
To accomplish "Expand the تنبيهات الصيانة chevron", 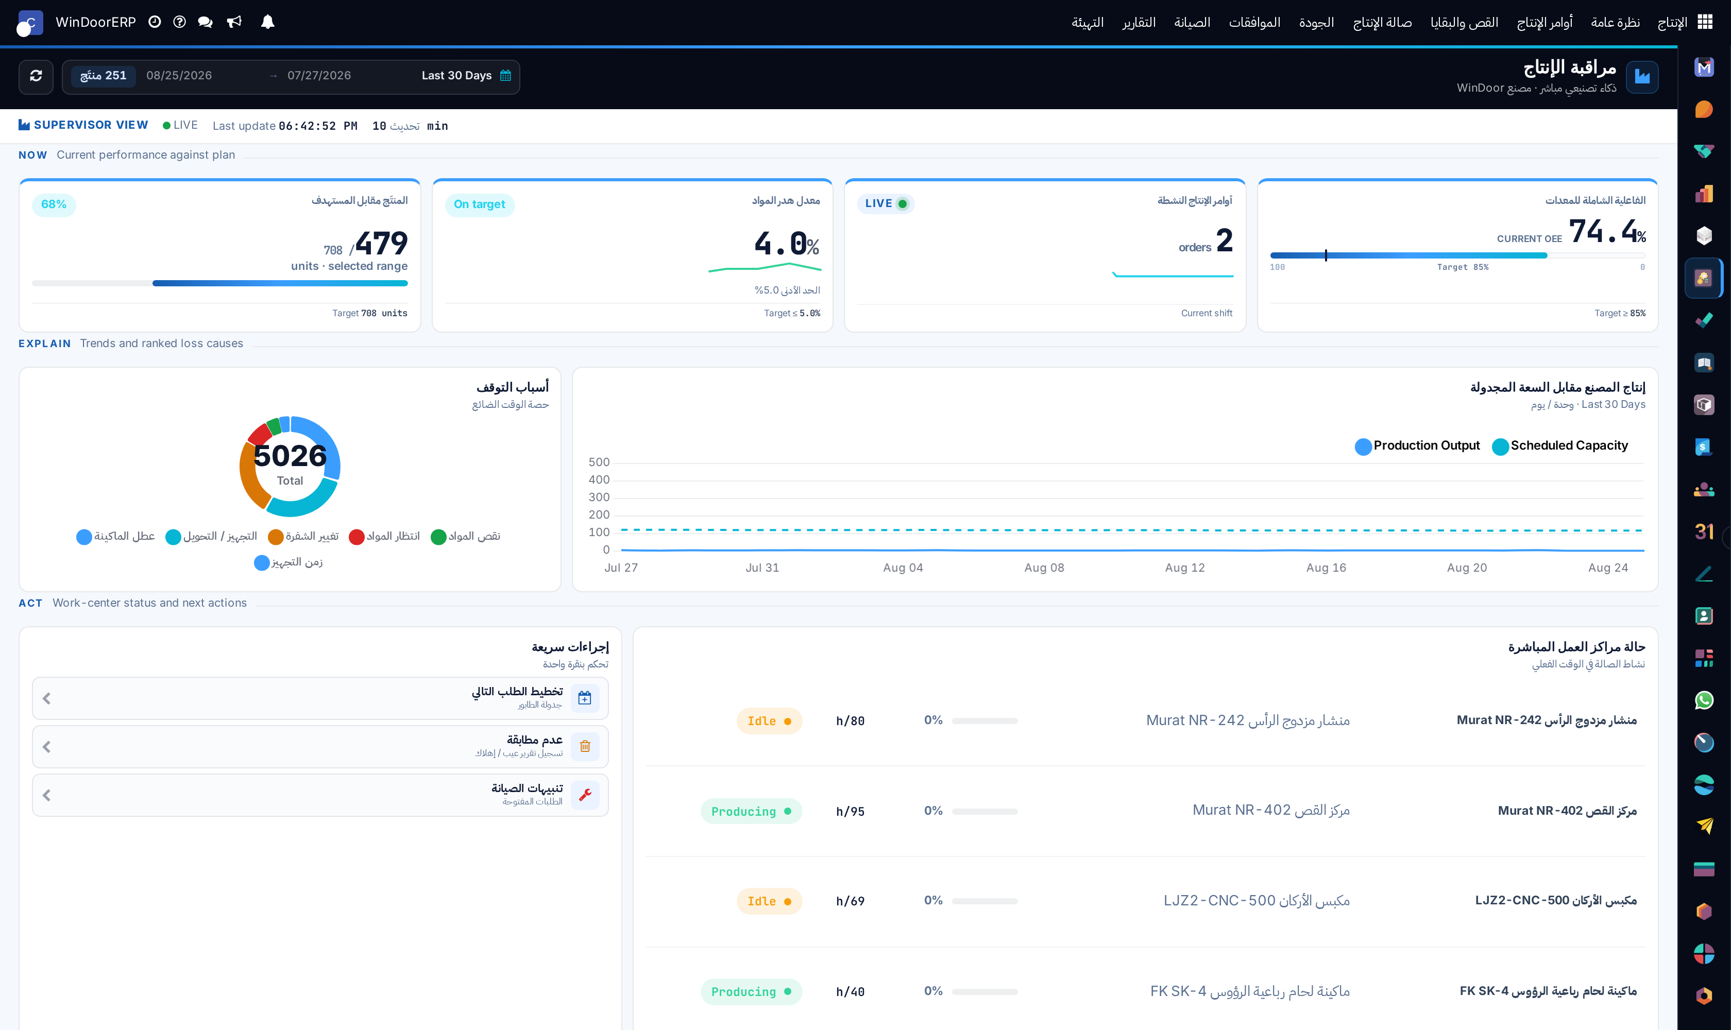I will [46, 795].
